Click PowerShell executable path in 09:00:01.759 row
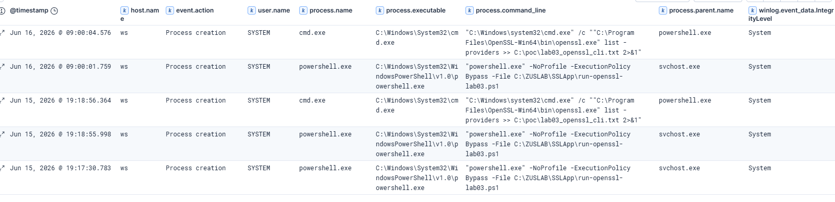Image resolution: width=835 pixels, height=202 pixels. (x=417, y=77)
